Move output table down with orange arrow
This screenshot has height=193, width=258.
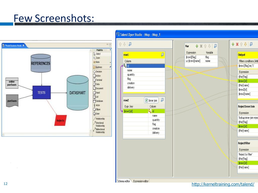245,44
